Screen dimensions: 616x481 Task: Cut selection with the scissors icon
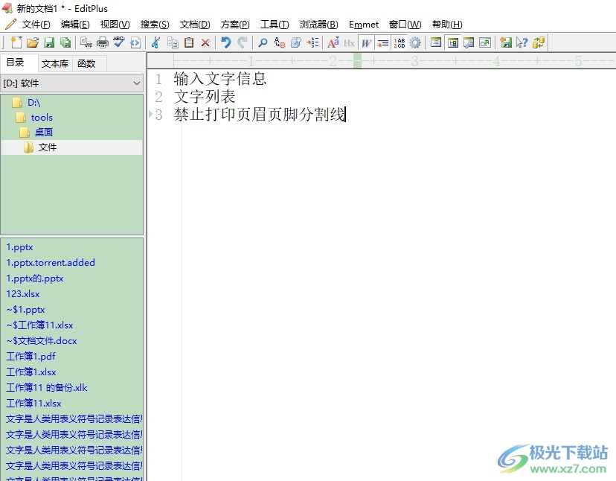155,42
